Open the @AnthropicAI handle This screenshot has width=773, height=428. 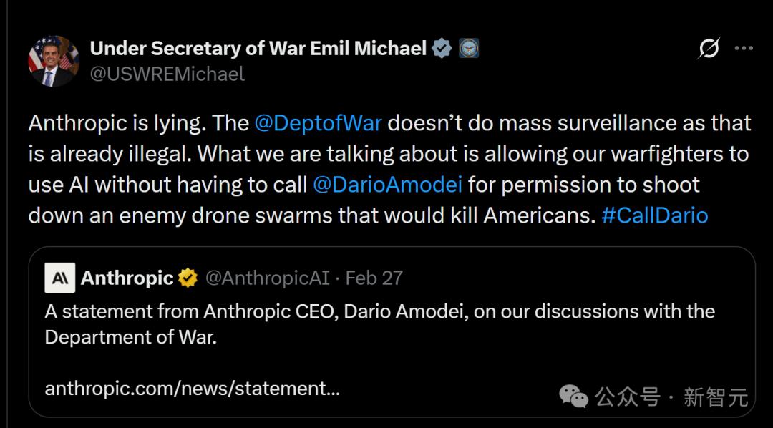click(x=267, y=278)
